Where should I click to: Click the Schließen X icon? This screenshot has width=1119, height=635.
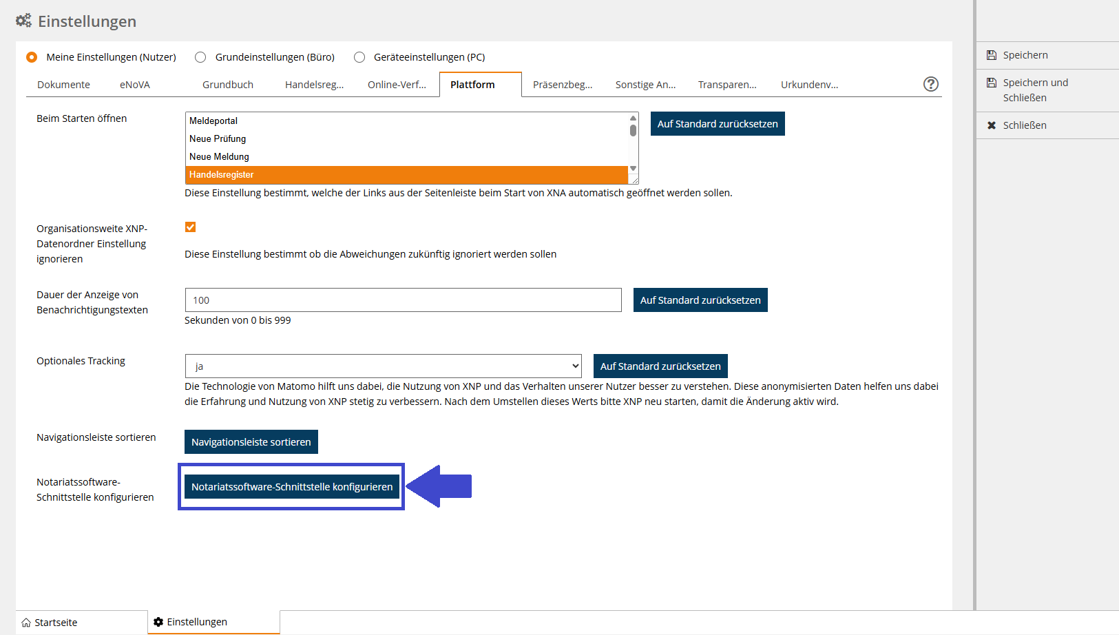[992, 125]
